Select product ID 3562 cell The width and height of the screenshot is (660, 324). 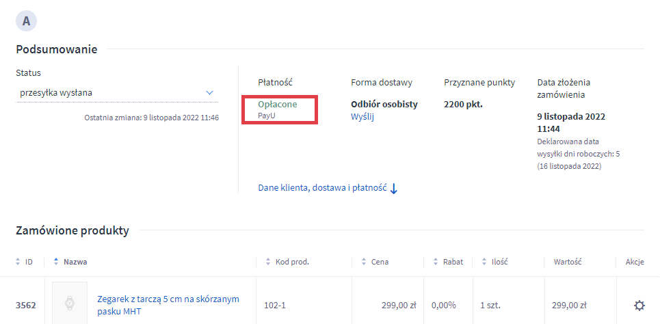tap(26, 305)
